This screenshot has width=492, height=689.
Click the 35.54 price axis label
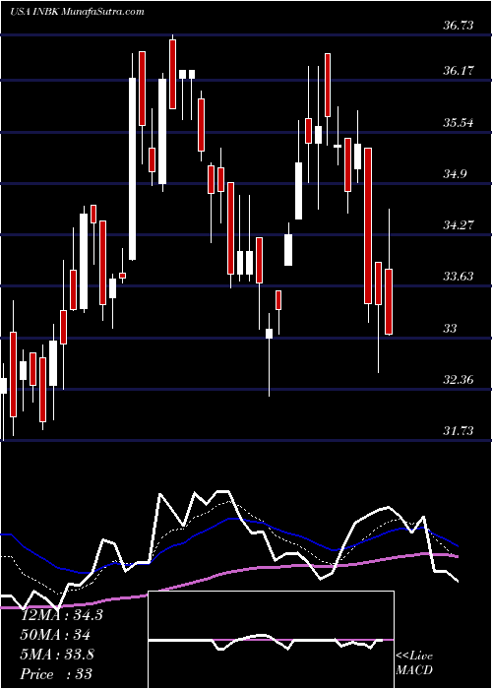(459, 123)
